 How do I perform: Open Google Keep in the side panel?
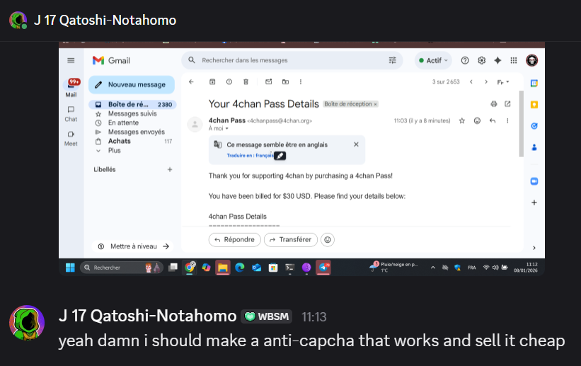[534, 105]
